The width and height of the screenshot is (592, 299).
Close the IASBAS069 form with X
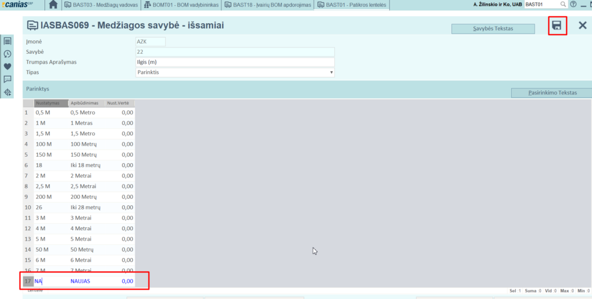click(582, 25)
